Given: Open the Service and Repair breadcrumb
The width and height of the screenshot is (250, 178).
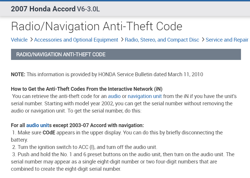Looking at the screenshot, I should [x=227, y=40].
